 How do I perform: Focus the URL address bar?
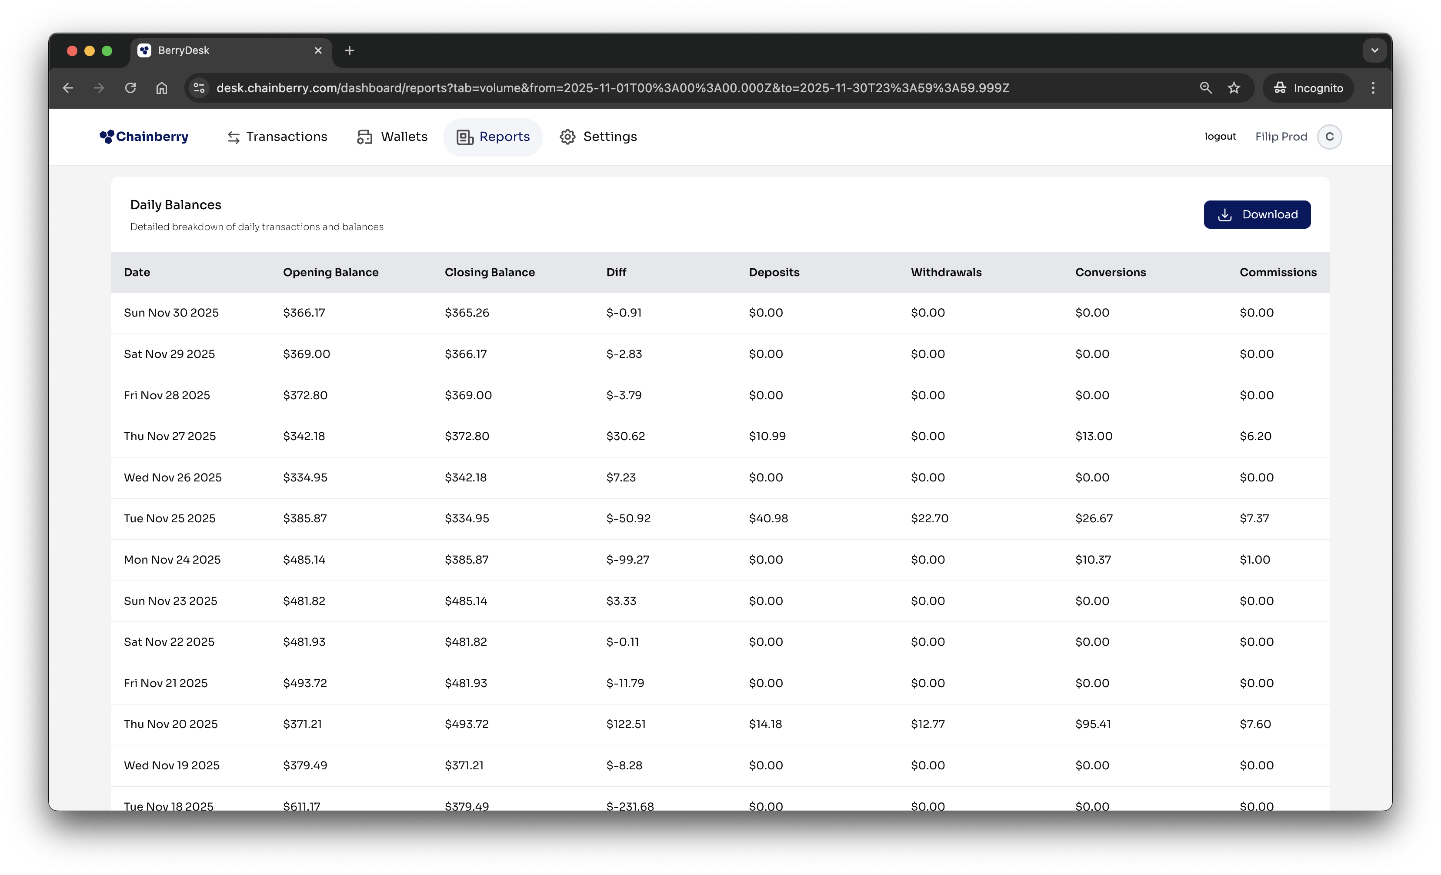612,88
